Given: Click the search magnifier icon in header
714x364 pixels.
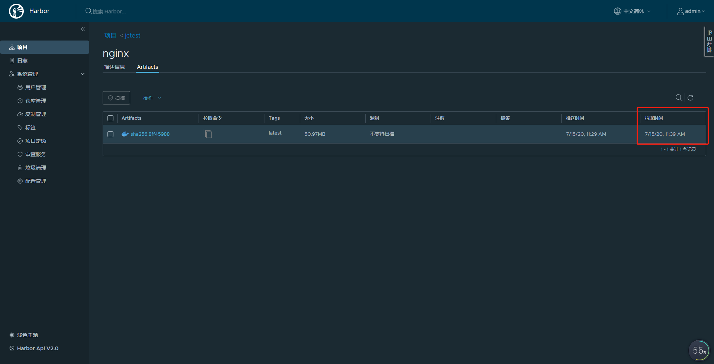Looking at the screenshot, I should pos(89,11).
